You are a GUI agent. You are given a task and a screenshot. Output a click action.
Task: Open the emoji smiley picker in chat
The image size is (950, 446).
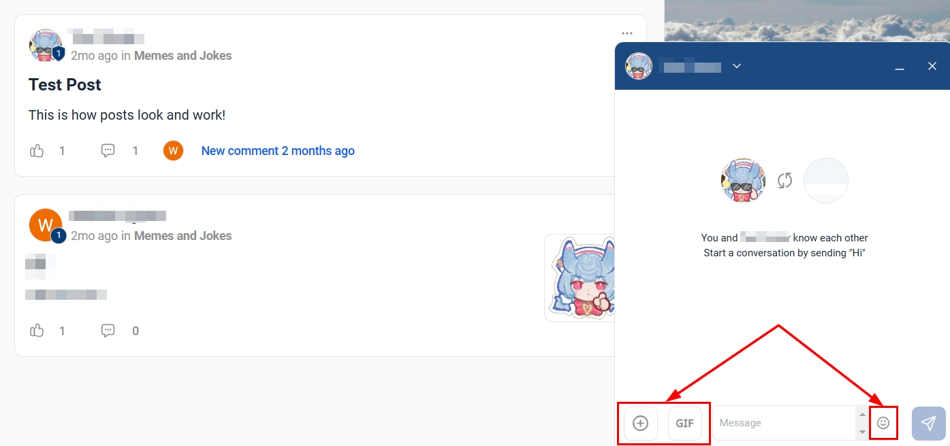click(x=883, y=423)
